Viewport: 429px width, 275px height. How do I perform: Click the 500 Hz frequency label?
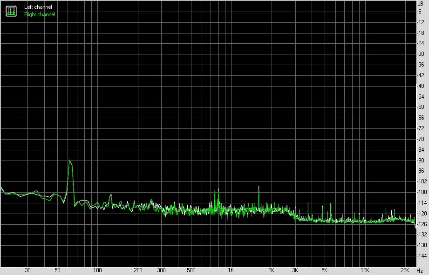pos(191,270)
